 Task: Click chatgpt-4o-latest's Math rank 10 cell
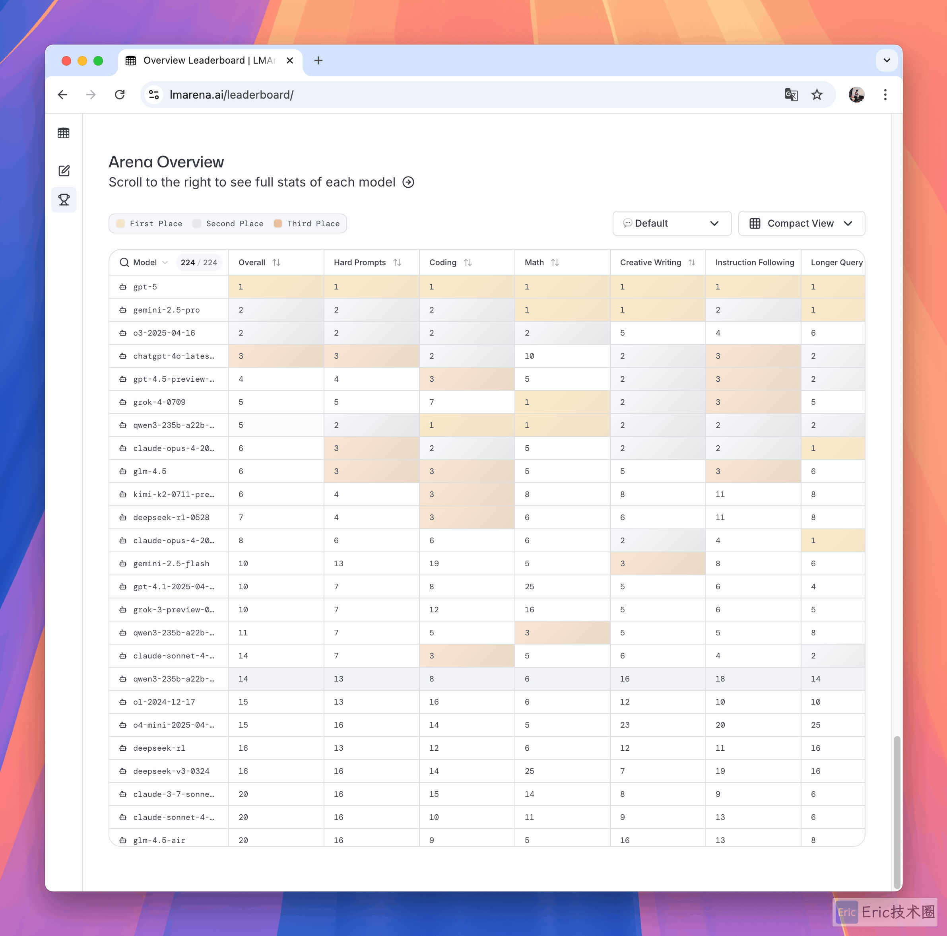[x=562, y=356]
